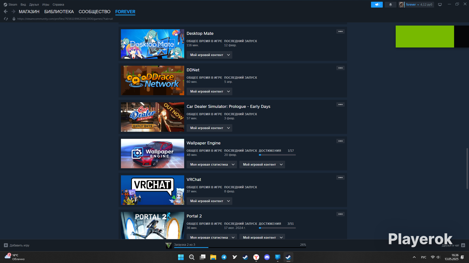The image size is (469, 263).
Task: Expand Моя игровая статистика for Portal 2
Action: coord(212,237)
